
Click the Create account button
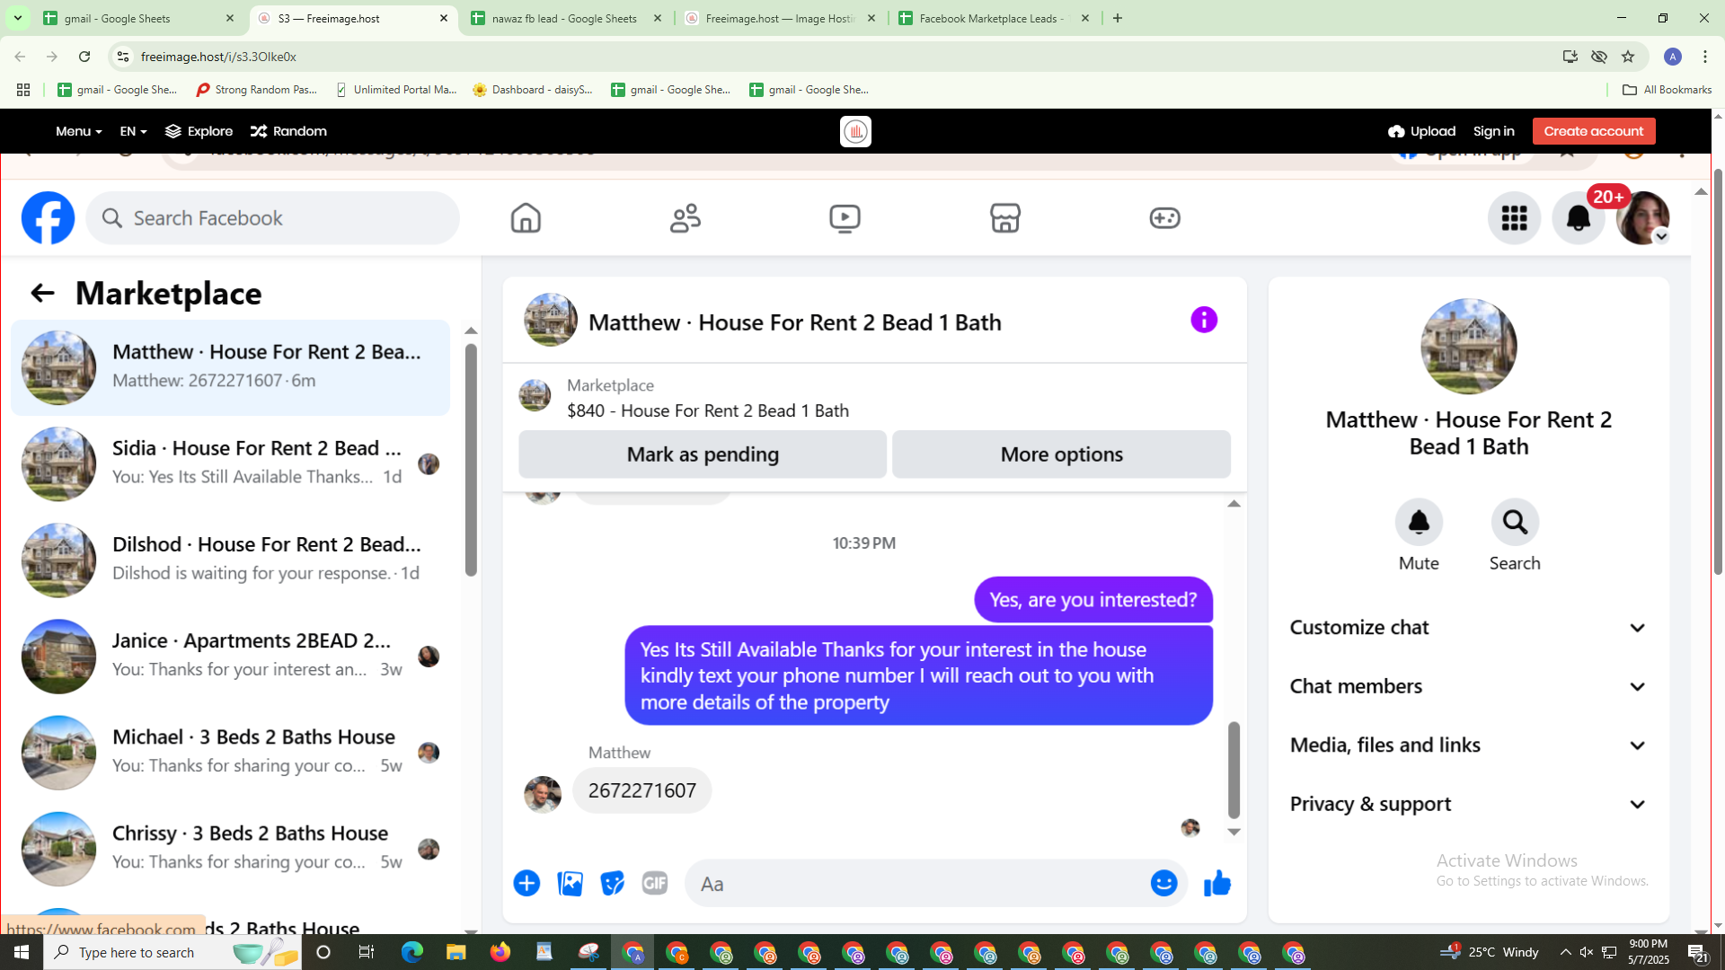pyautogui.click(x=1593, y=131)
